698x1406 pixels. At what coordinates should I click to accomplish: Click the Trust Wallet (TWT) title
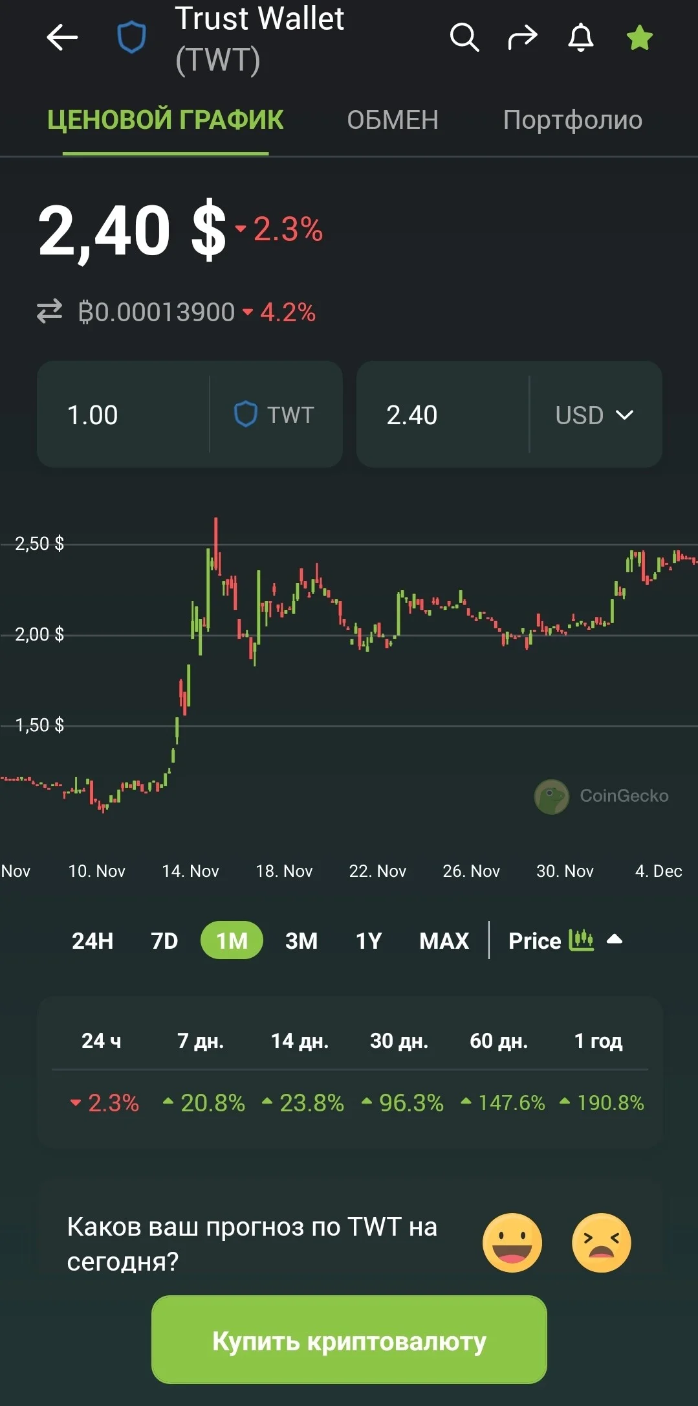[259, 39]
